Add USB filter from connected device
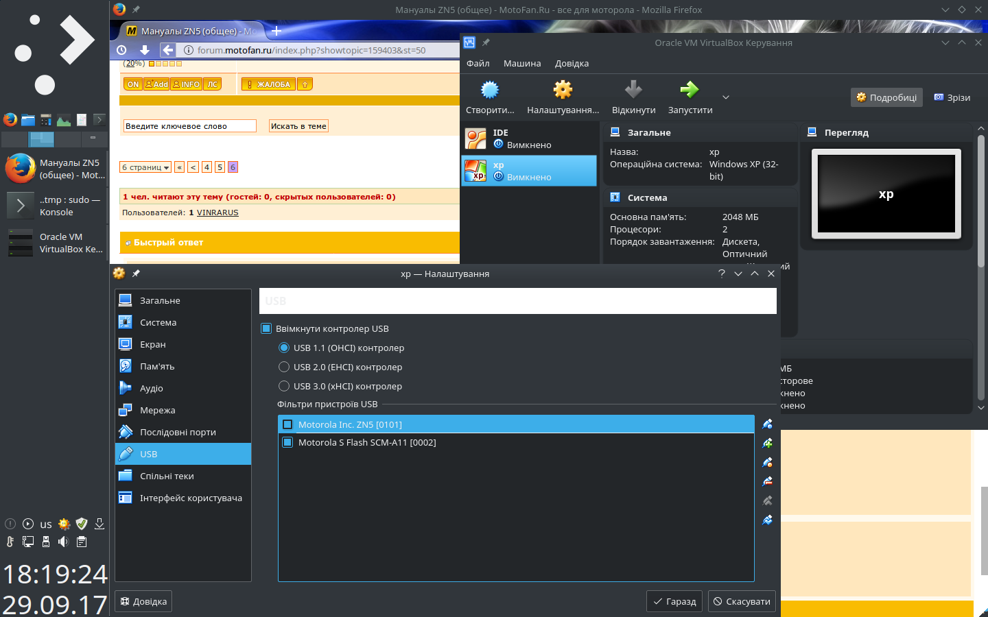This screenshot has width=988, height=617. click(767, 444)
